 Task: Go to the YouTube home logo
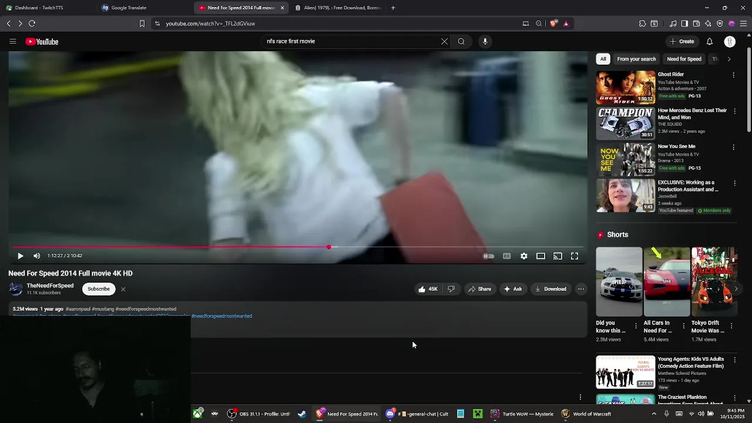click(x=42, y=42)
